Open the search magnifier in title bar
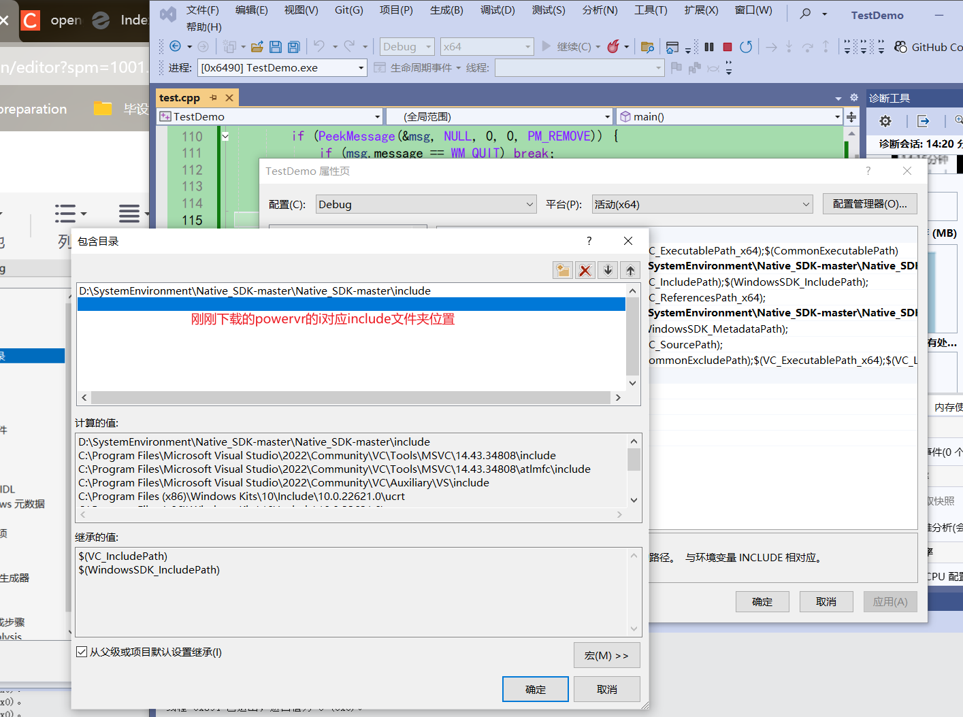 pyautogui.click(x=806, y=14)
